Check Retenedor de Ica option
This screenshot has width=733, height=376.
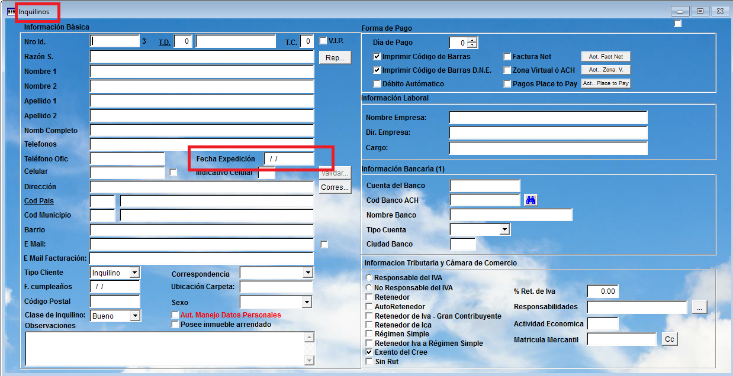tap(369, 325)
